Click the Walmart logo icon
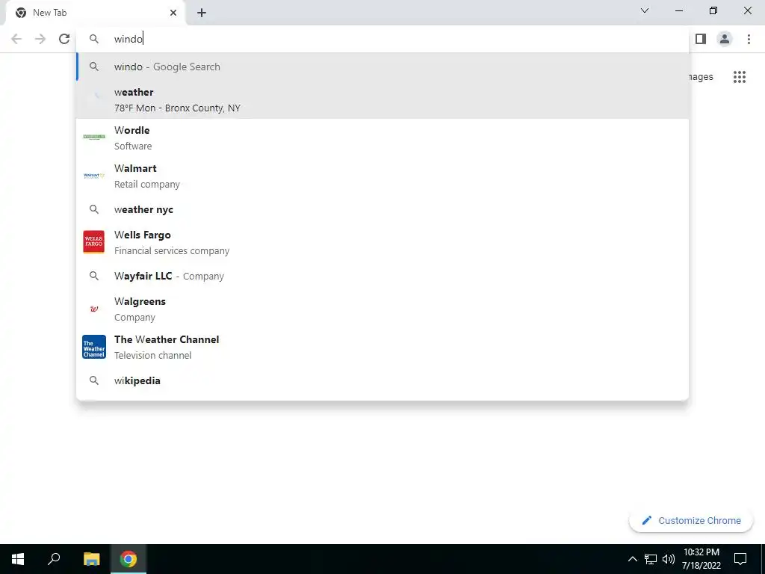 click(x=93, y=175)
